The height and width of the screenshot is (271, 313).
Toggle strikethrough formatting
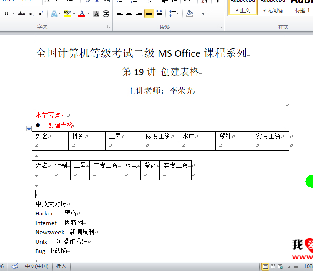coord(21,14)
